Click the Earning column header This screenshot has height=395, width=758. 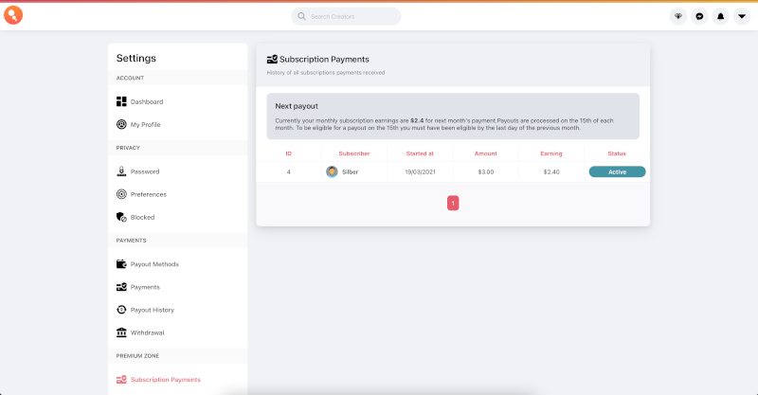551,153
